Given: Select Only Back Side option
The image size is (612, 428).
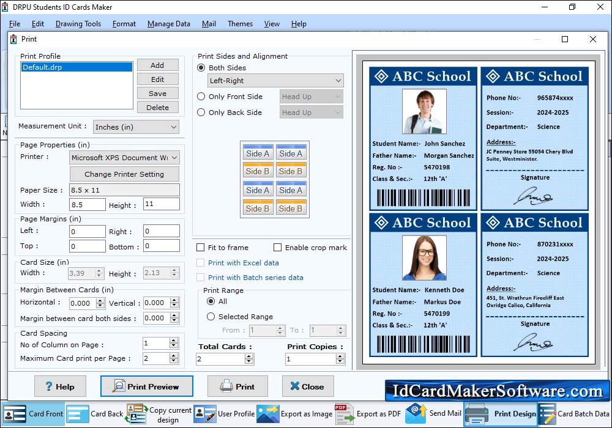Looking at the screenshot, I should (201, 113).
